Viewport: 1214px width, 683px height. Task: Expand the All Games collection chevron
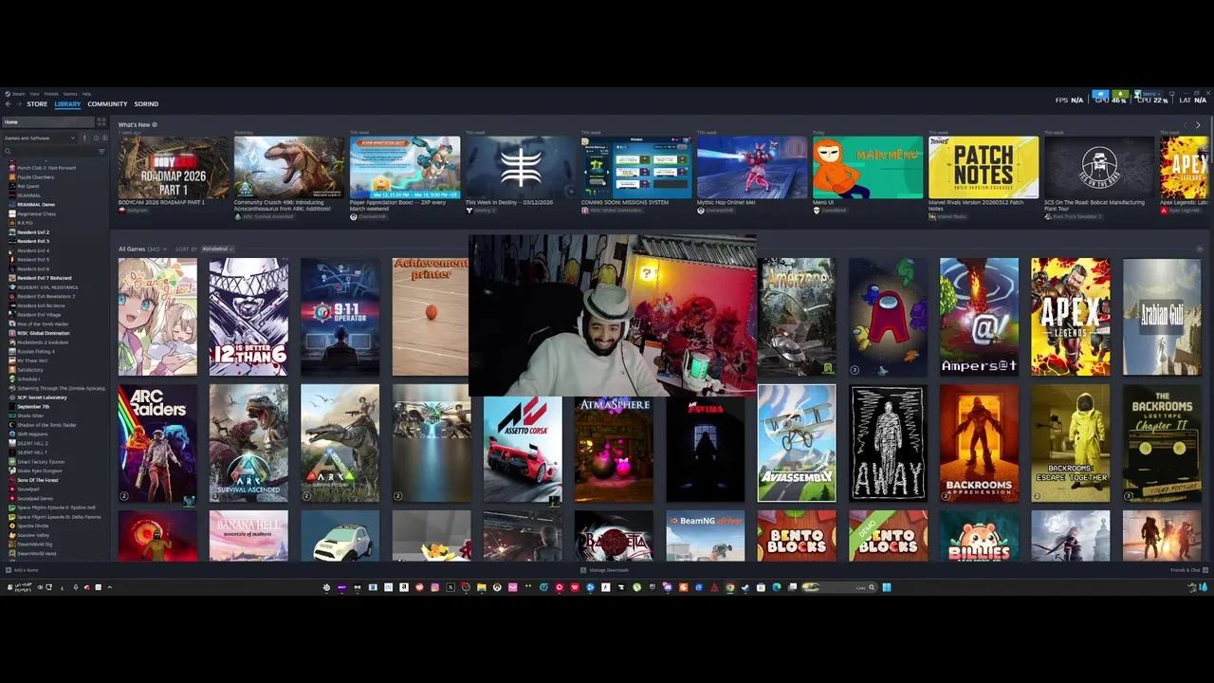[165, 249]
